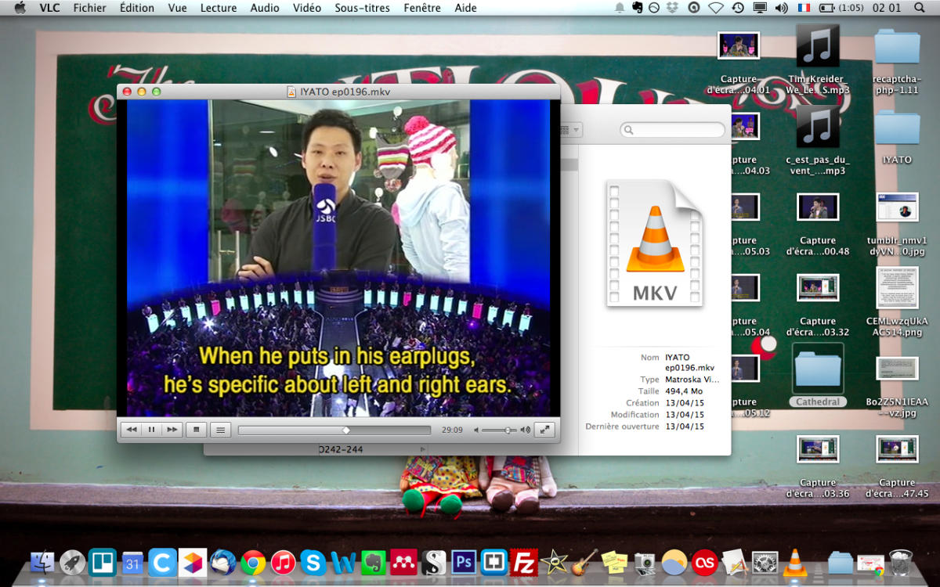Open the French flag input source menu
Screen dimensions: 940x587
coord(804,8)
